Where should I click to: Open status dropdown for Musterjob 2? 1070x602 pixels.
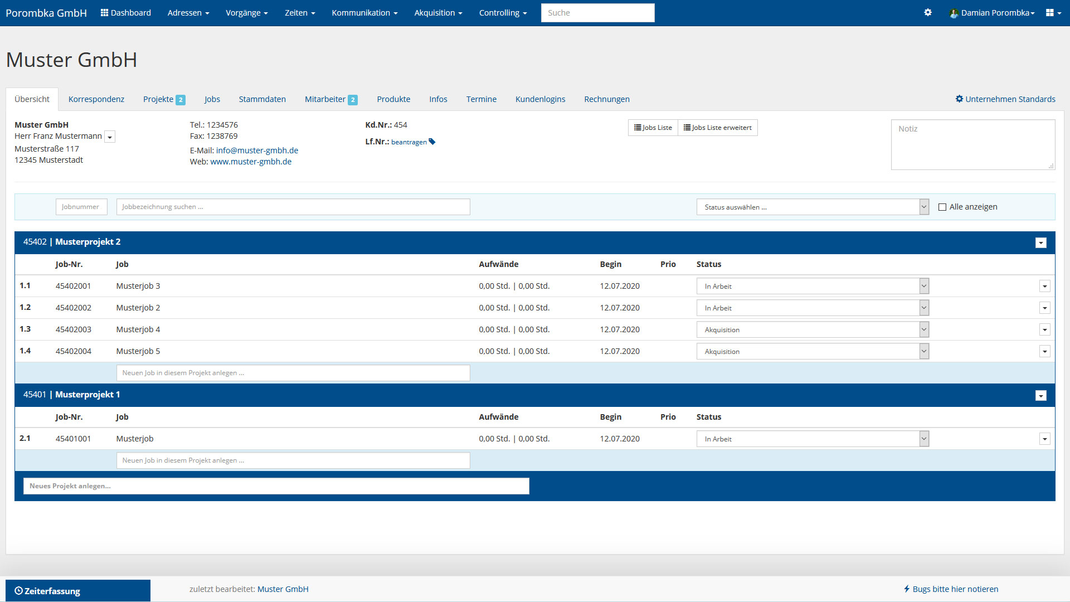coord(813,308)
